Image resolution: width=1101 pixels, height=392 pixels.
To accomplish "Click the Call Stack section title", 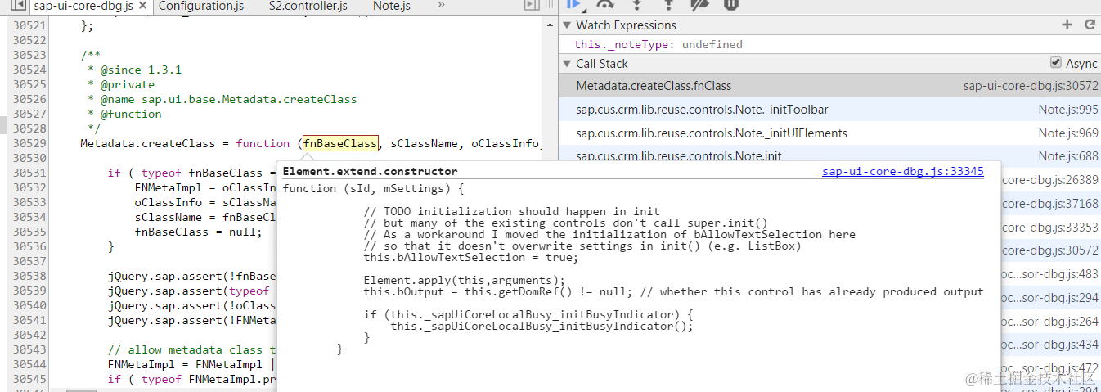I will [x=602, y=64].
